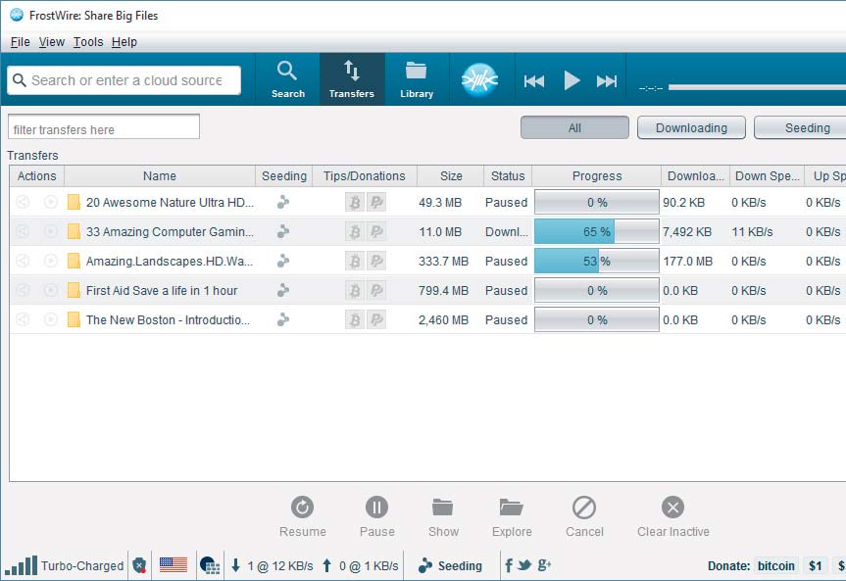Open the File menu
Screen dimensions: 846x581
point(21,42)
